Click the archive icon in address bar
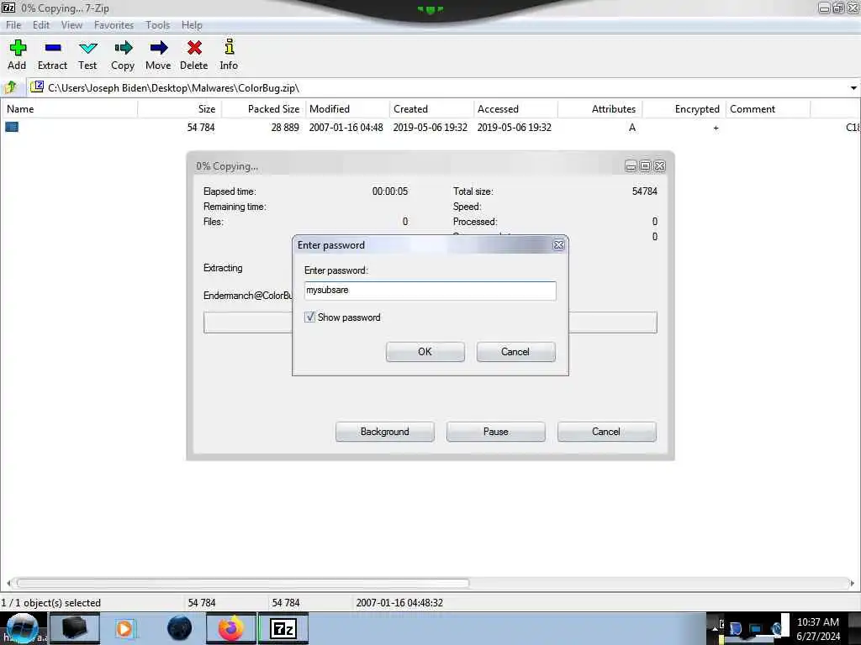861x645 pixels. (x=37, y=87)
